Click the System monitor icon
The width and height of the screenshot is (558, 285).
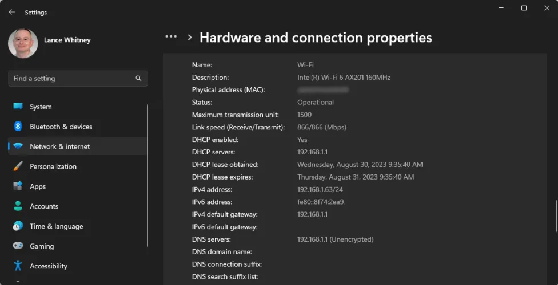coord(18,107)
